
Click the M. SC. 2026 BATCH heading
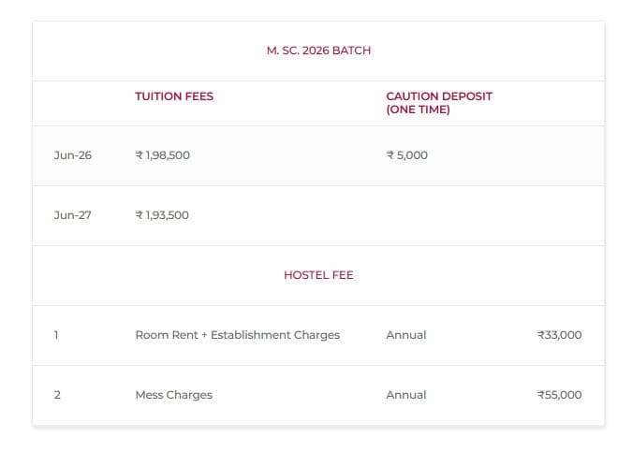(x=318, y=51)
